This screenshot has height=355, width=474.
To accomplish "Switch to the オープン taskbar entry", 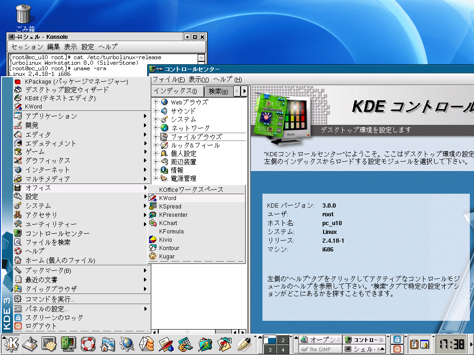I will point(321,340).
